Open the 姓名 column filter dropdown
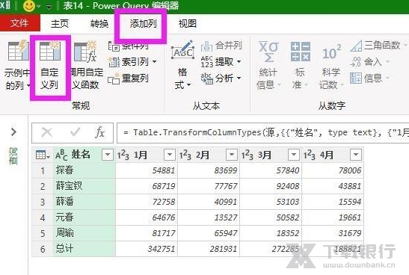The width and height of the screenshot is (409, 275). [108, 155]
